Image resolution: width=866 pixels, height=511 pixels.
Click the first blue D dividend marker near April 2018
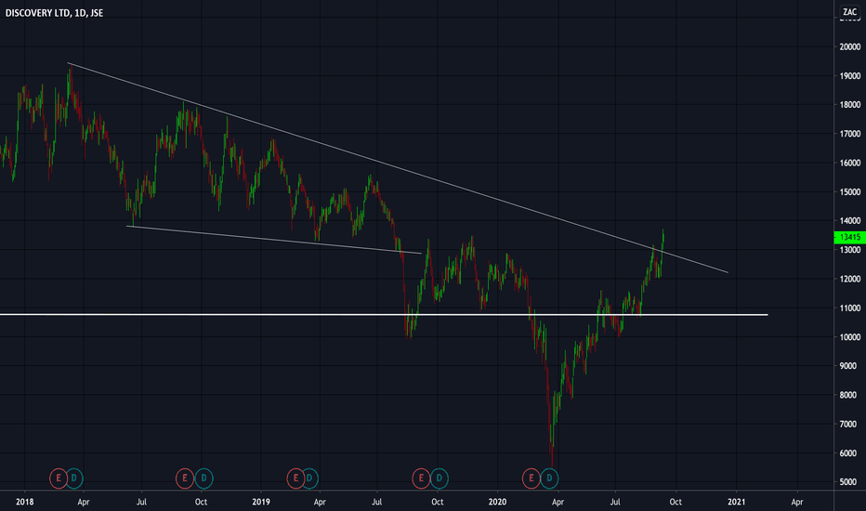pyautogui.click(x=74, y=478)
